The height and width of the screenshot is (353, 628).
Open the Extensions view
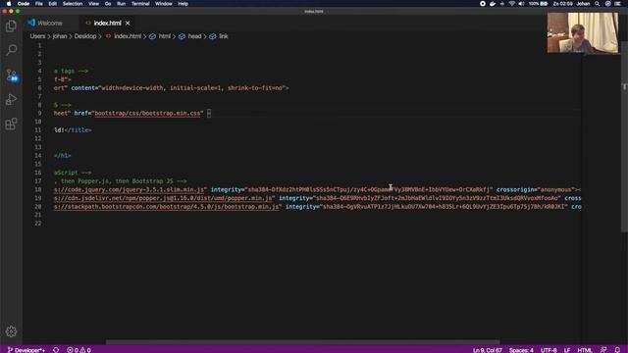pos(11,124)
